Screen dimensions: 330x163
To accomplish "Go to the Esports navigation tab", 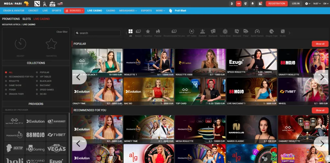I will tap(146, 11).
